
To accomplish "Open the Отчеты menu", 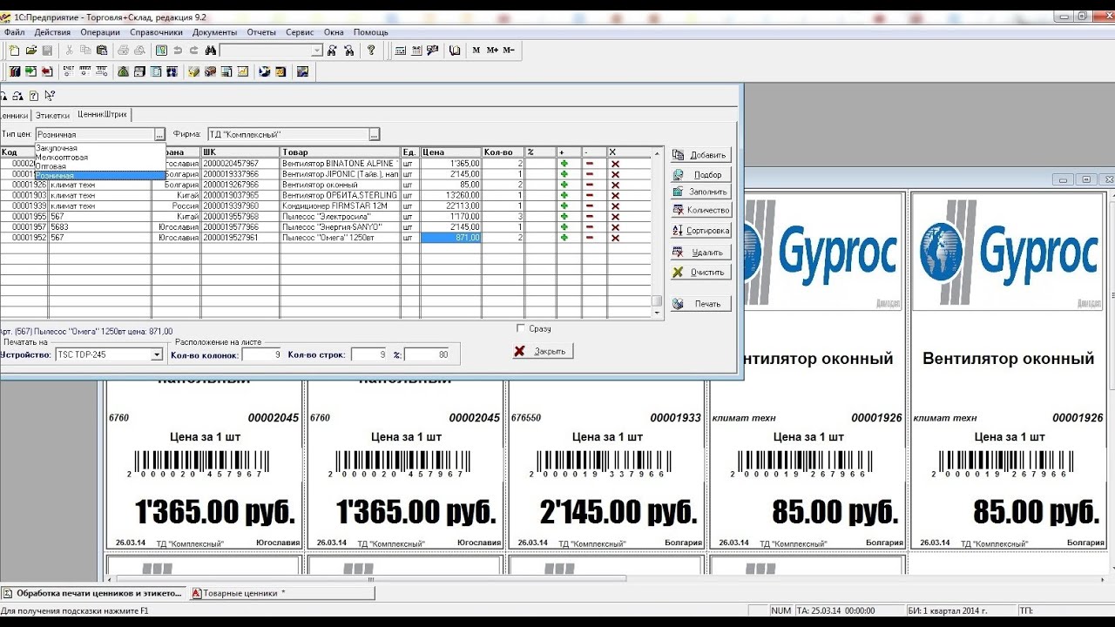I will (261, 32).
